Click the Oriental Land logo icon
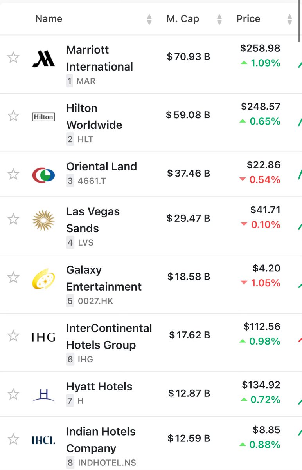302x470 pixels. [43, 175]
